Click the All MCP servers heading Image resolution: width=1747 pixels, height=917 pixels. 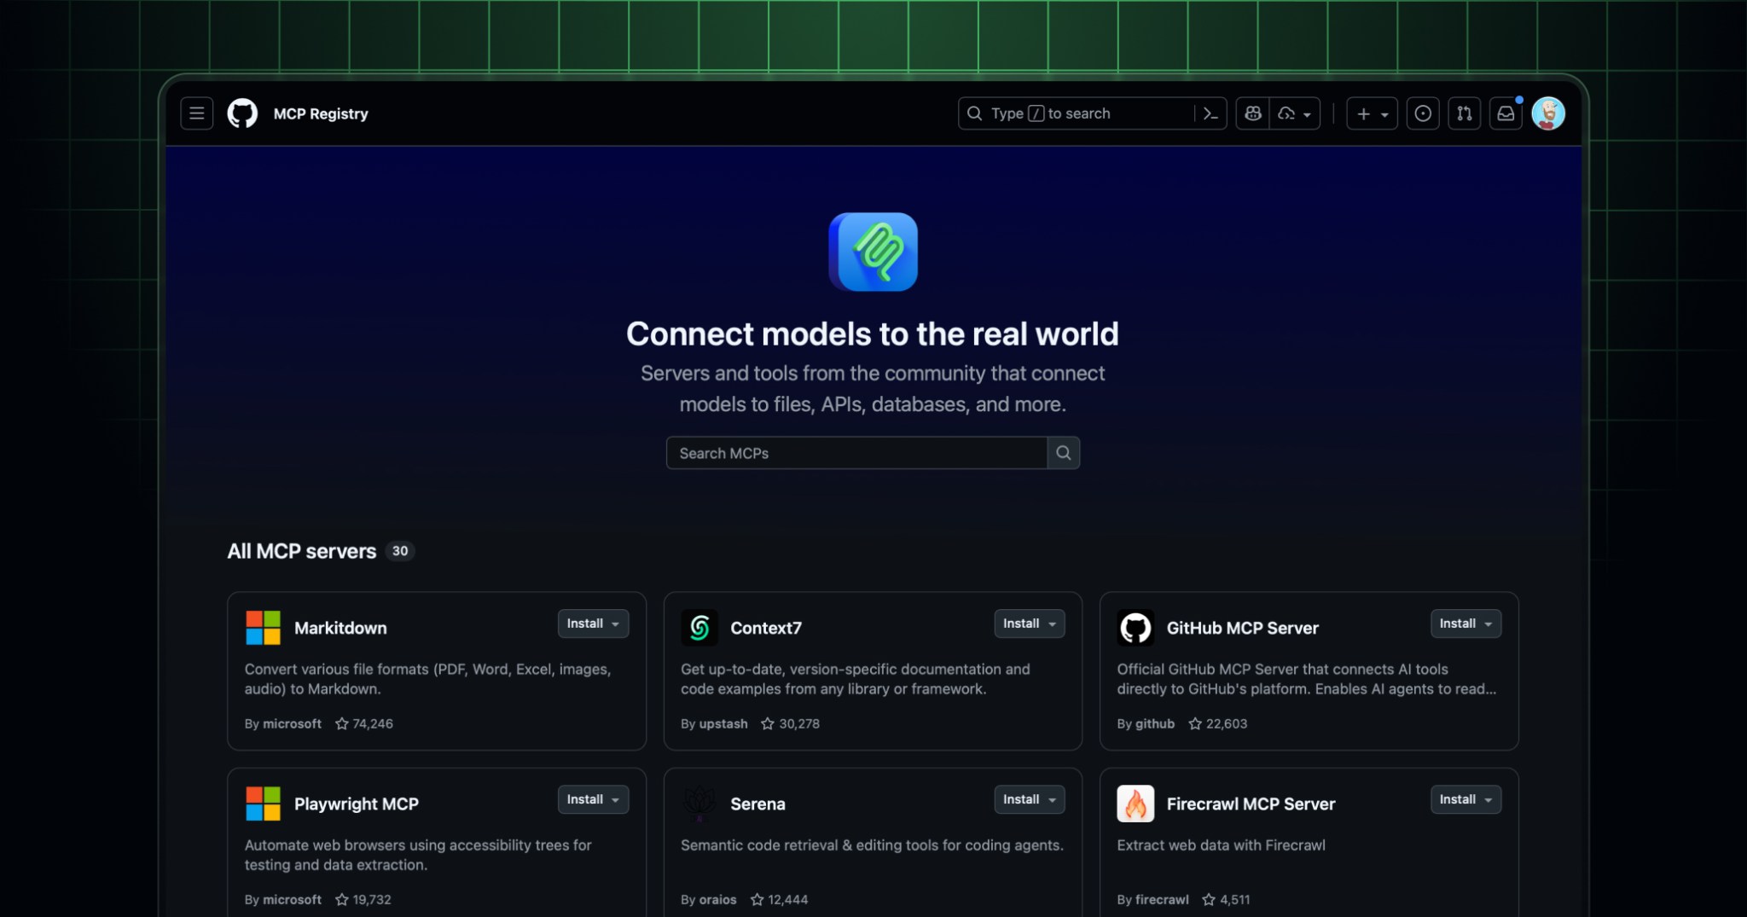click(302, 551)
